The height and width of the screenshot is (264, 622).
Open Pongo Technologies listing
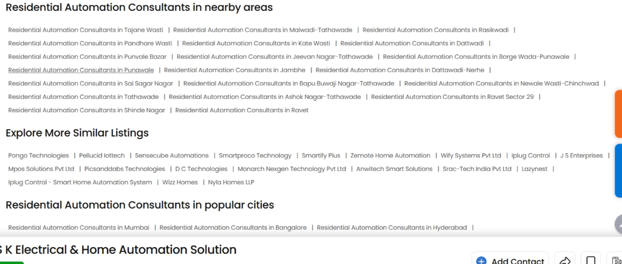click(x=39, y=156)
